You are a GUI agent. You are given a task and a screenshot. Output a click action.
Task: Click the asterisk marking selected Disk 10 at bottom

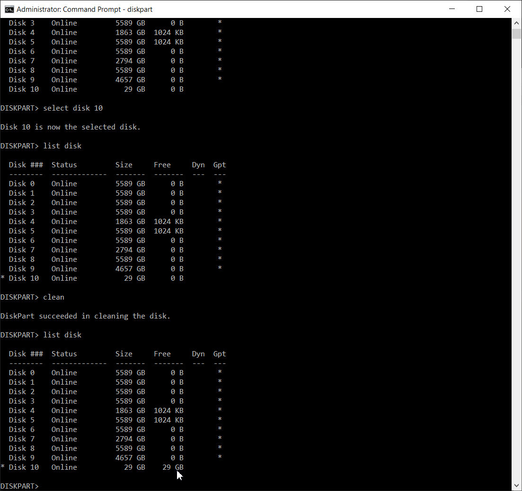tap(3, 467)
